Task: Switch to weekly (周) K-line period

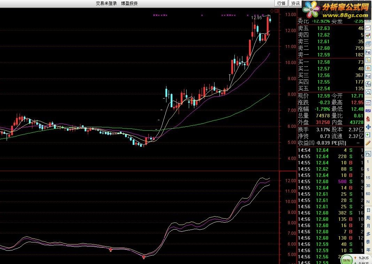Action: click(x=368, y=218)
